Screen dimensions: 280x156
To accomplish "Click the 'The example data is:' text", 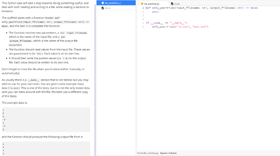I will pyautogui.click(x=15, y=103).
